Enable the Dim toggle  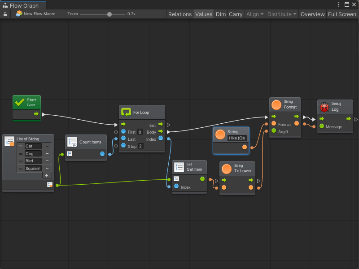(x=221, y=14)
